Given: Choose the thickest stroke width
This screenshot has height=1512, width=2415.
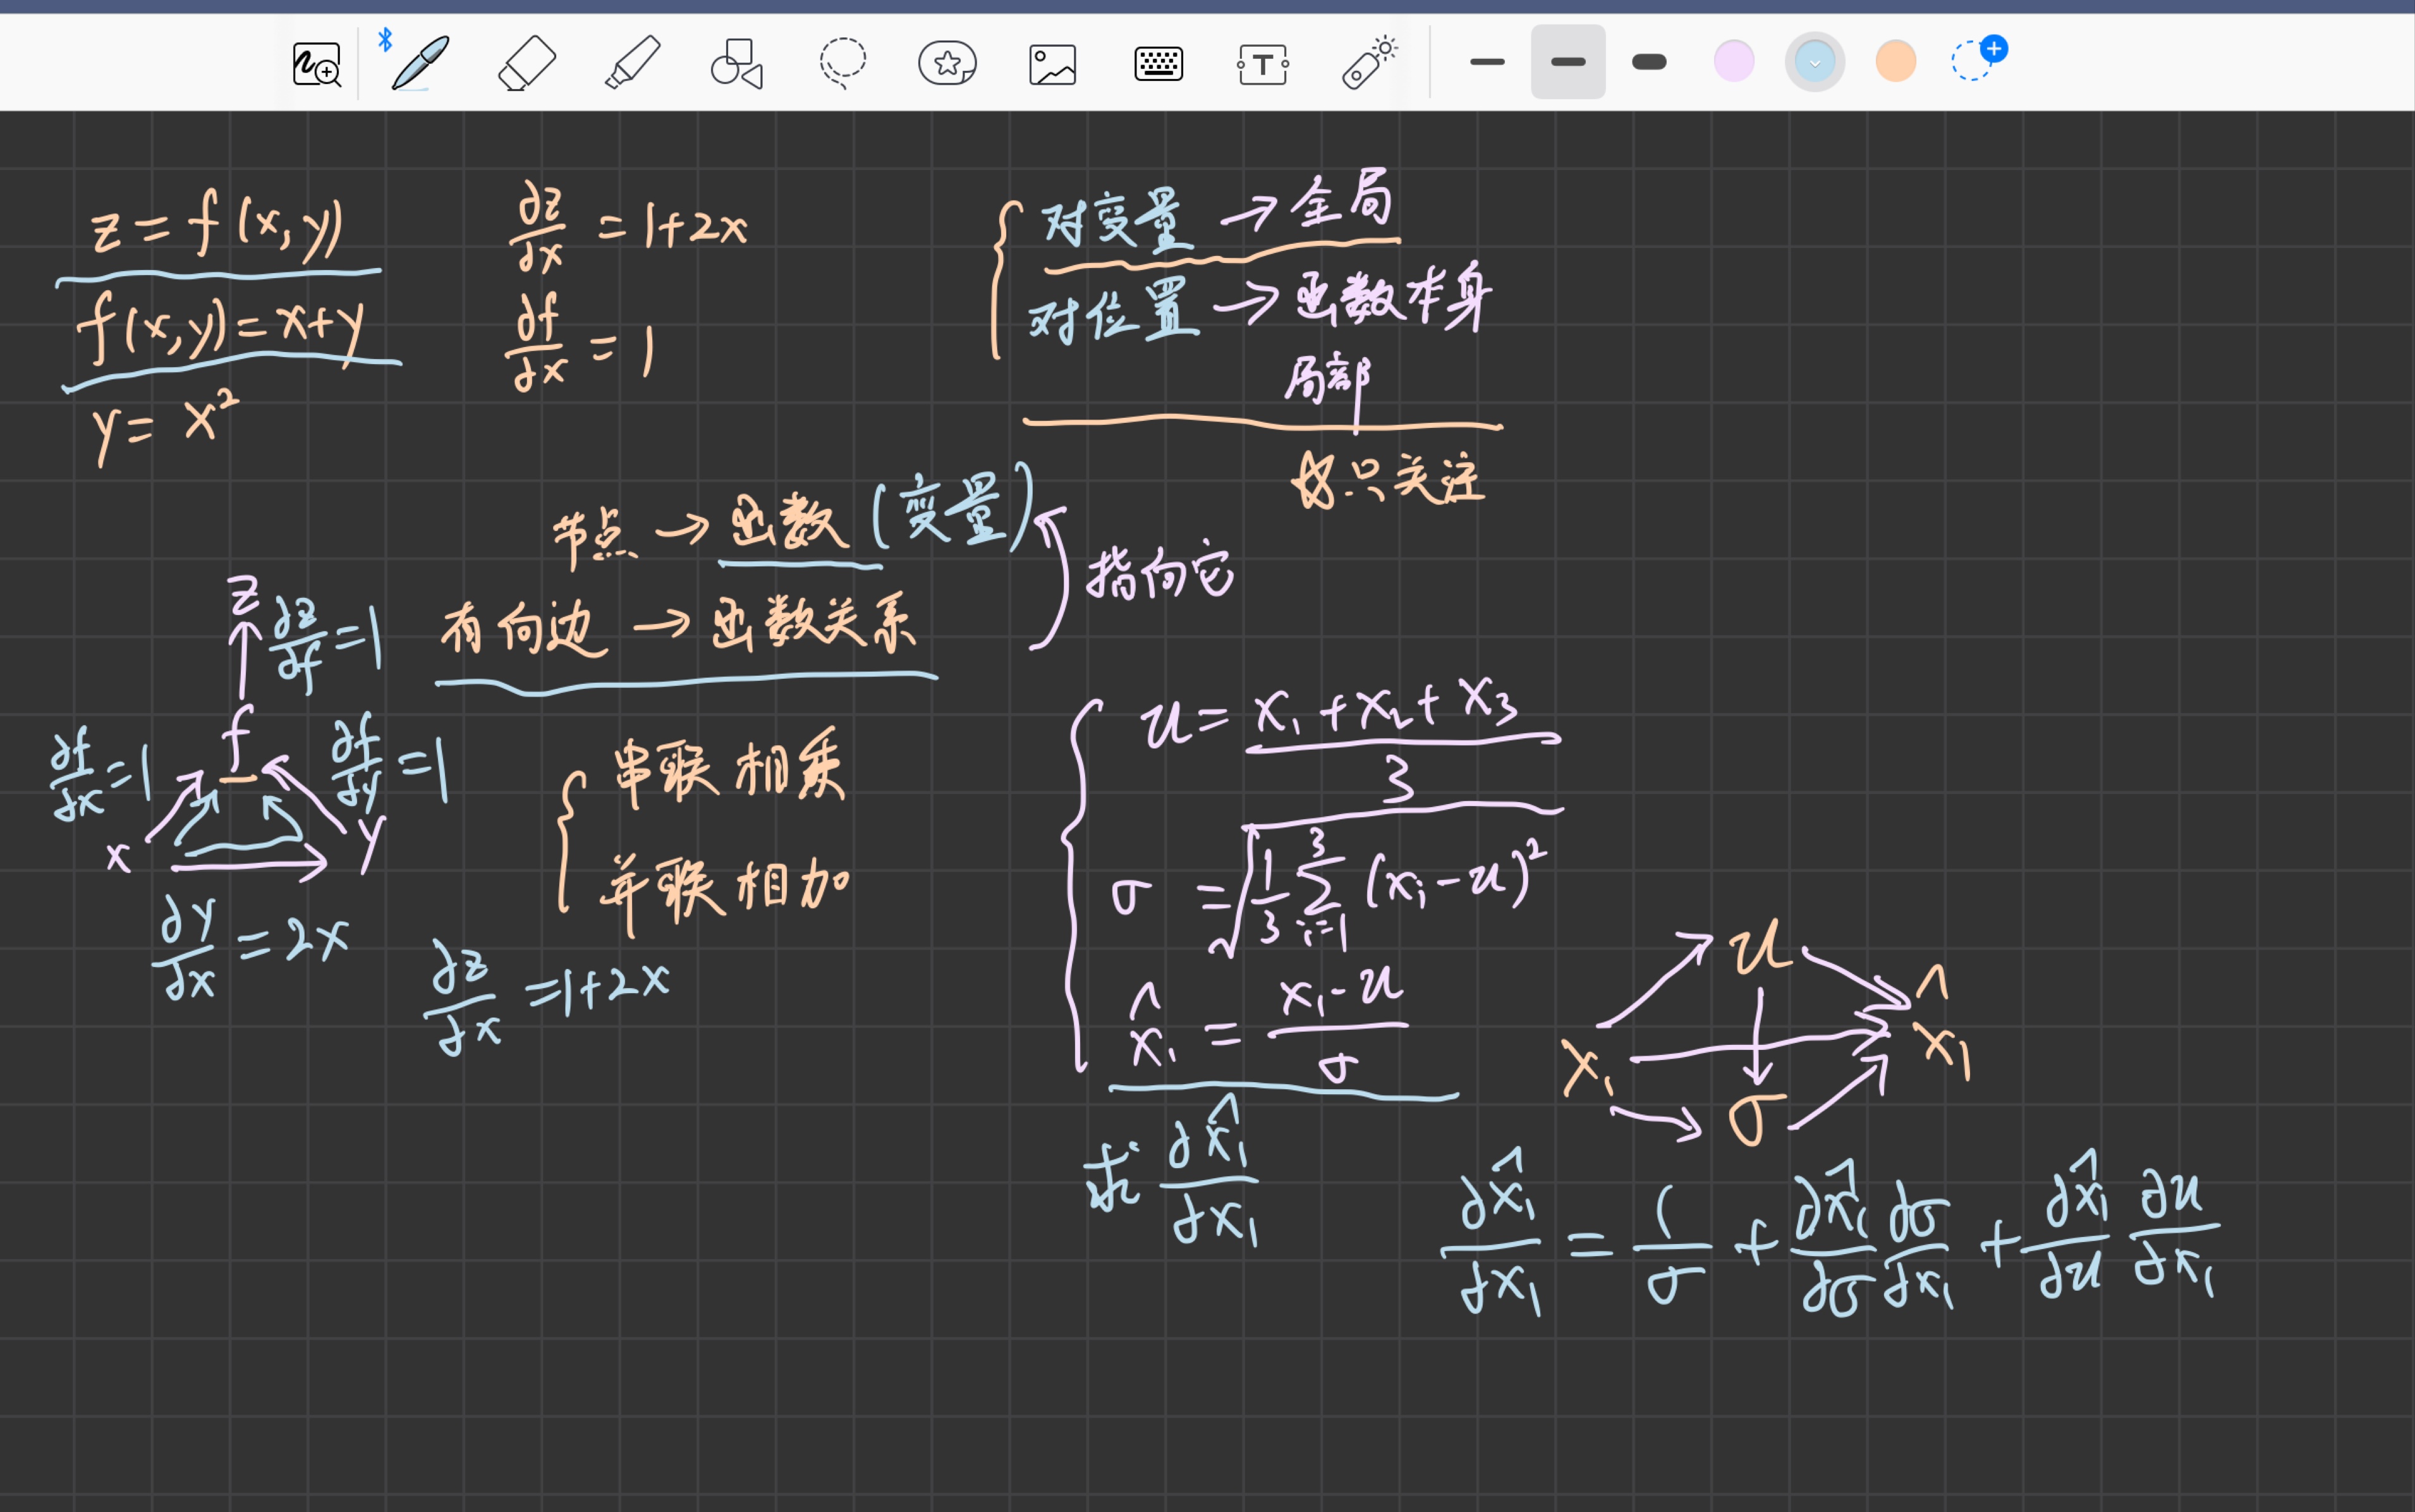Looking at the screenshot, I should [1650, 62].
